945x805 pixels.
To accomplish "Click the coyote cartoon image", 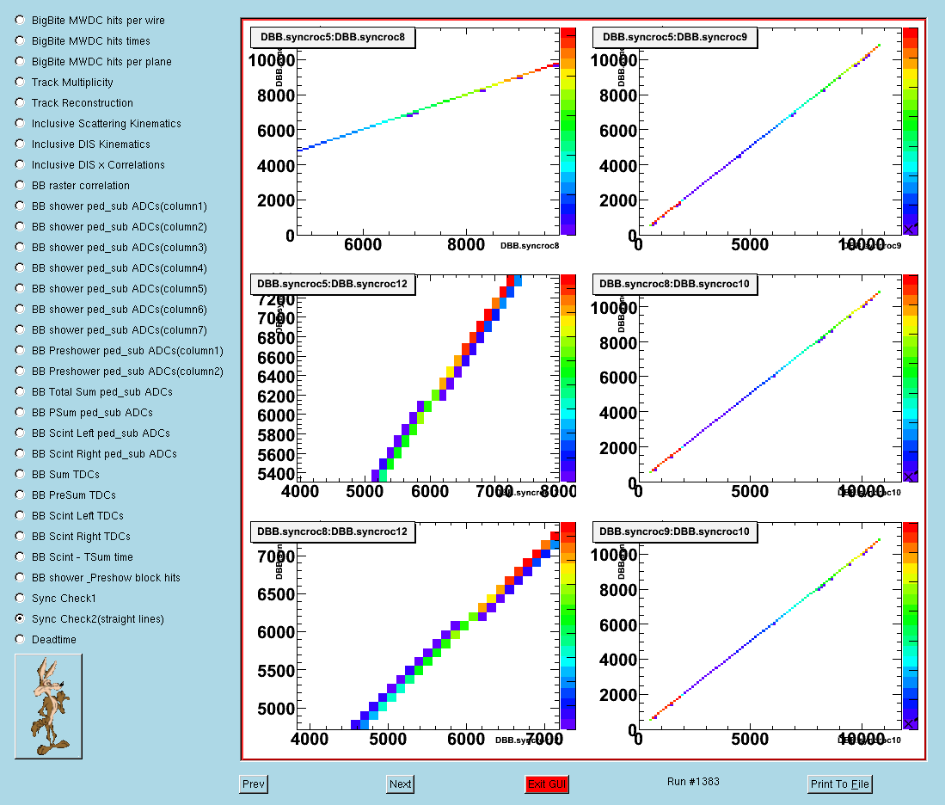I will pyautogui.click(x=48, y=706).
